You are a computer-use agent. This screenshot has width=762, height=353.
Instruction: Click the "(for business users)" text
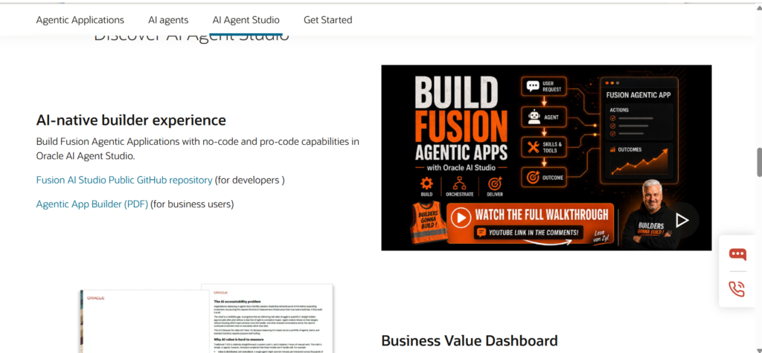click(192, 204)
